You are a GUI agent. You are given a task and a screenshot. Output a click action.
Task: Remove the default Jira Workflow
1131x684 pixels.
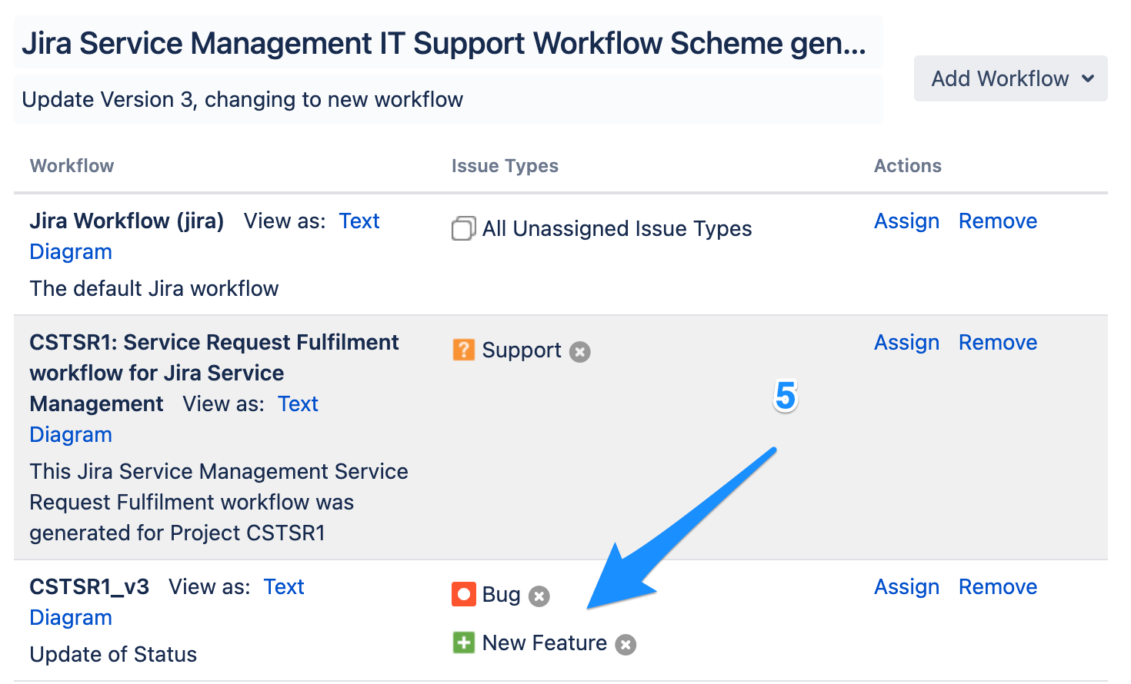[997, 221]
